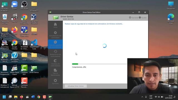Click the Driver Genius taskbar button

(50, 97)
